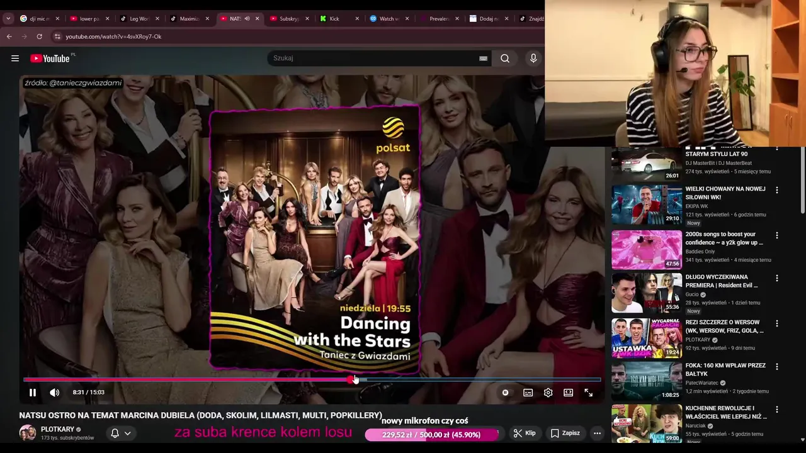
Task: Go to YouTube home via logo
Action: [50, 59]
